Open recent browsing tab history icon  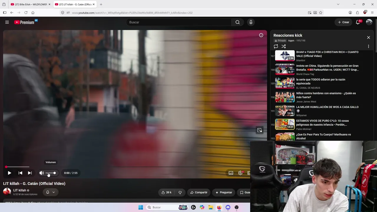click(x=4, y=4)
